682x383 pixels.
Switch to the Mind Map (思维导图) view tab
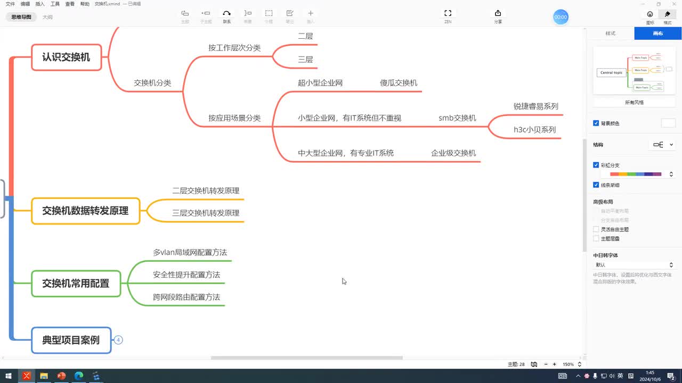[21, 17]
